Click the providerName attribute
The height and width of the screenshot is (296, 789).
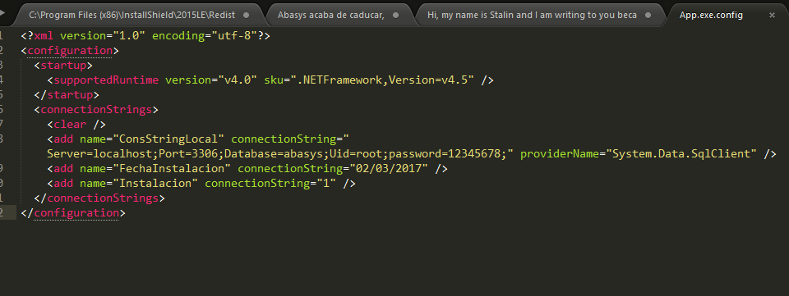point(560,153)
